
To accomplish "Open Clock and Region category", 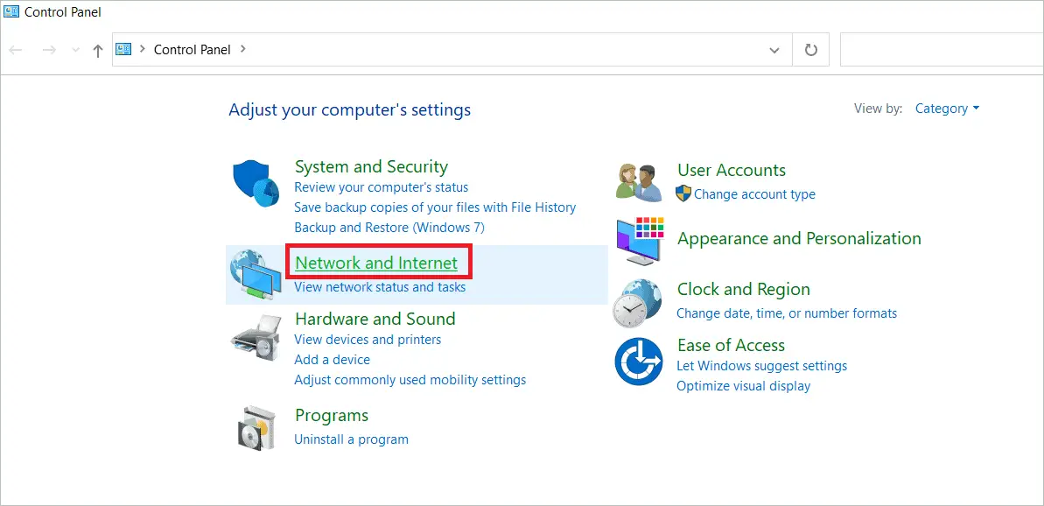I will click(x=743, y=290).
